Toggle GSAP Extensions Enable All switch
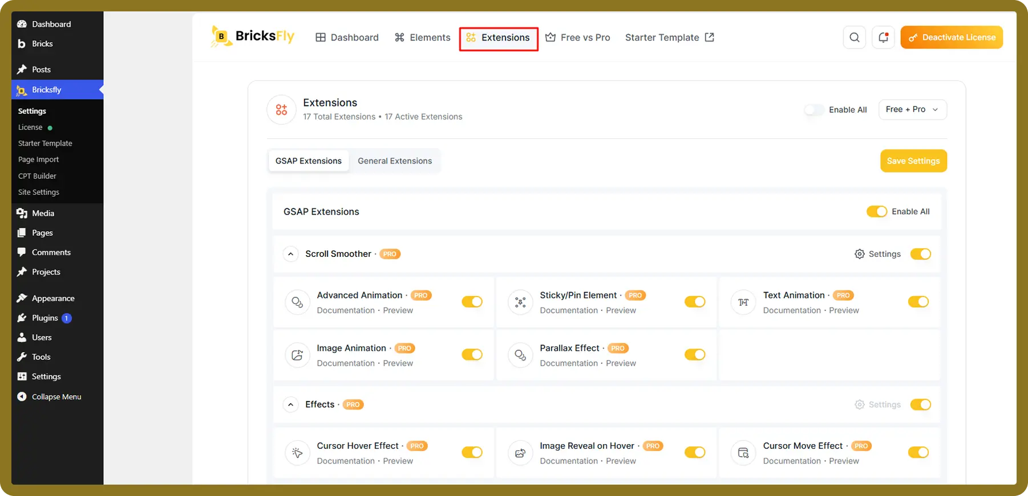This screenshot has height=496, width=1028. click(x=877, y=211)
